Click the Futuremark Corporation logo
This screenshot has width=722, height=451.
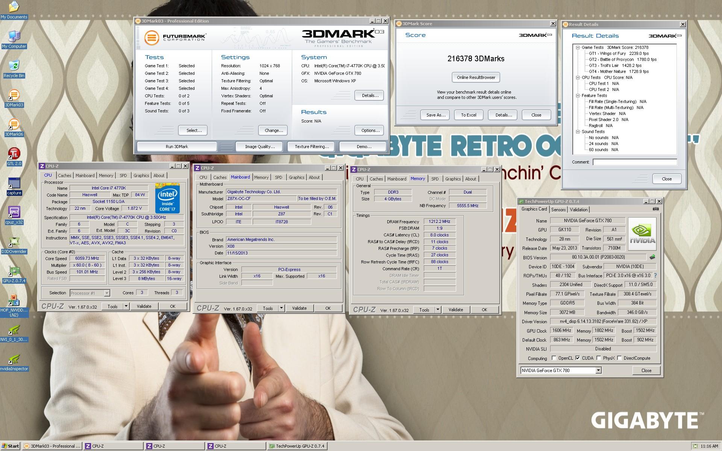click(175, 38)
